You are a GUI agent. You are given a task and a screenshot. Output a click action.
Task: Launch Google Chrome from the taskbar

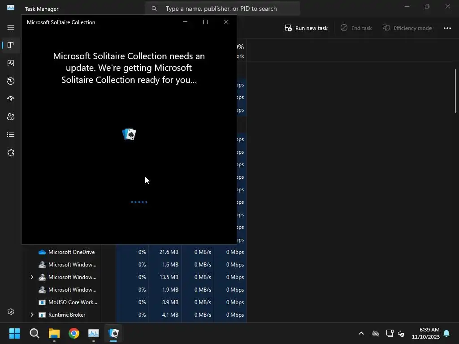74,333
